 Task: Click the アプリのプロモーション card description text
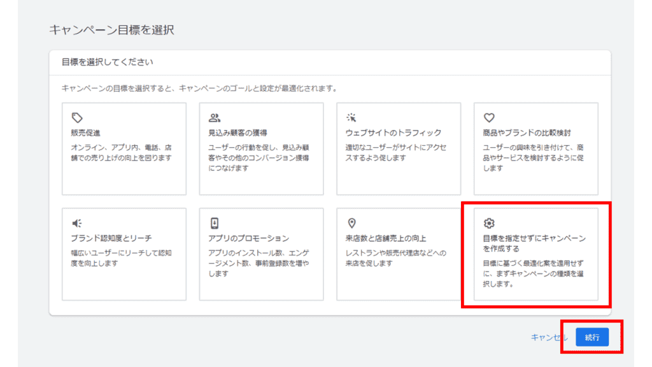[257, 263]
